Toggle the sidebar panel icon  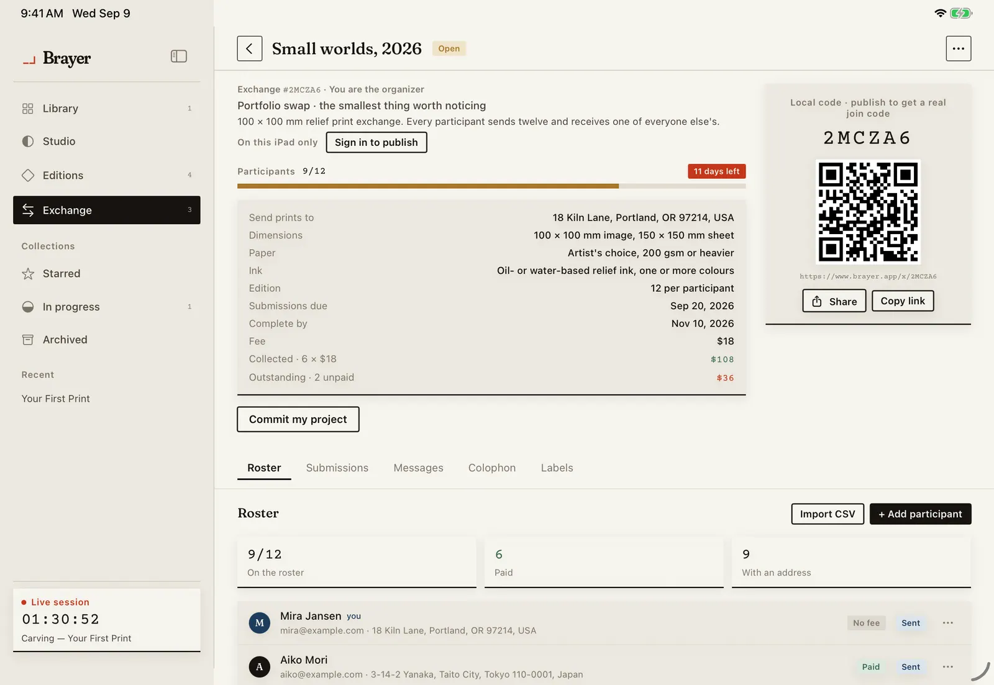[x=179, y=57]
